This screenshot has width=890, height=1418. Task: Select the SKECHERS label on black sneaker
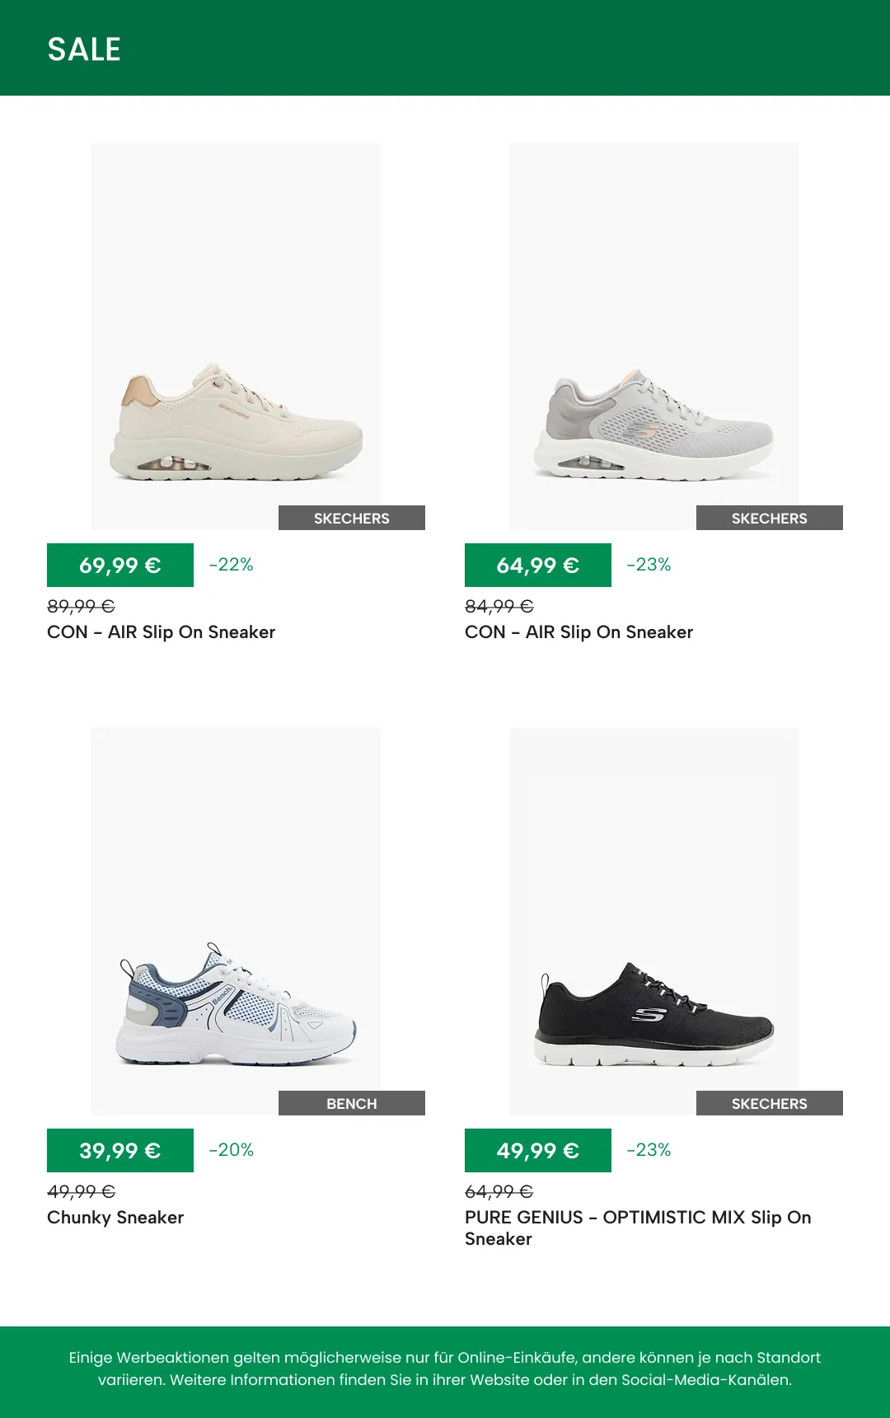770,1103
